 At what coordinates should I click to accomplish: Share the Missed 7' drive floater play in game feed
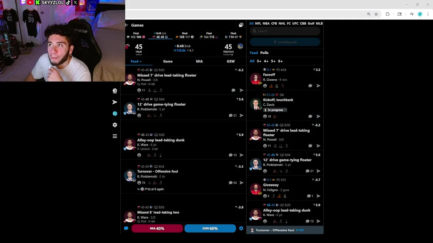242,90
